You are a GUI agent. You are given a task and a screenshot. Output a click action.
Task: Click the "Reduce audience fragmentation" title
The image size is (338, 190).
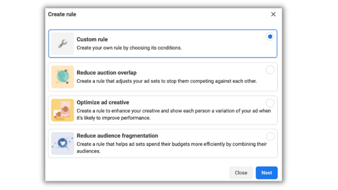pyautogui.click(x=117, y=136)
